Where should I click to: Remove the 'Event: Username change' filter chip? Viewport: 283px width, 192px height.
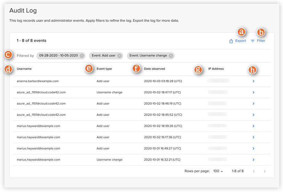click(x=171, y=56)
